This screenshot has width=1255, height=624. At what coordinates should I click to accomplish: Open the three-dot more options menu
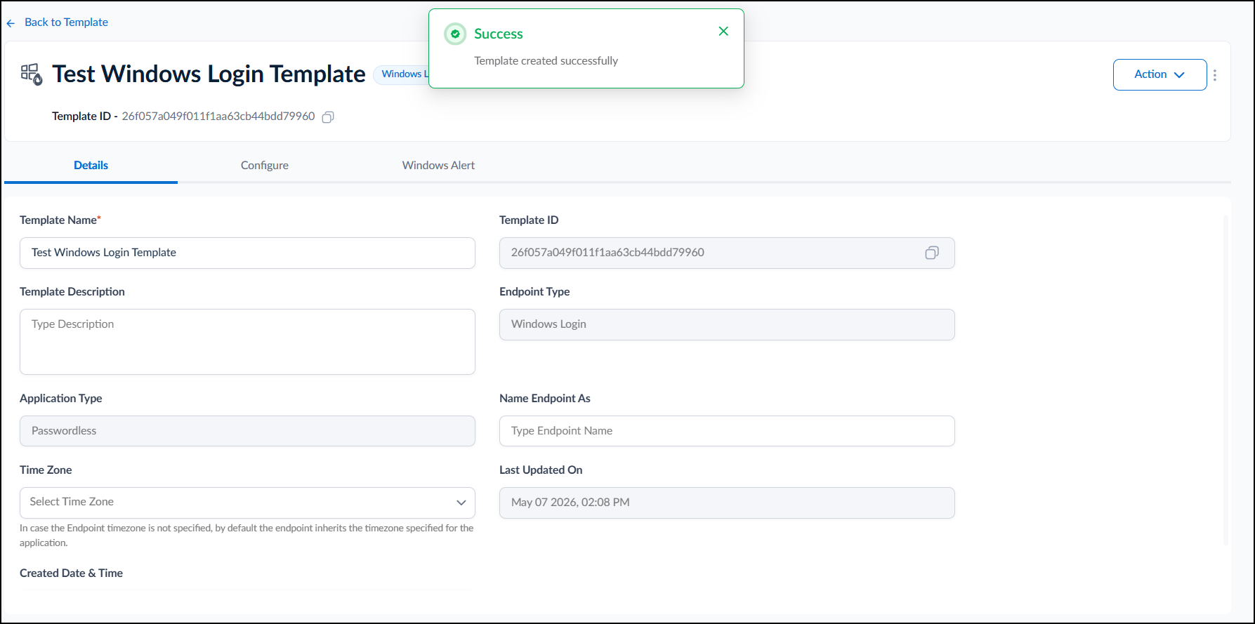(1215, 75)
